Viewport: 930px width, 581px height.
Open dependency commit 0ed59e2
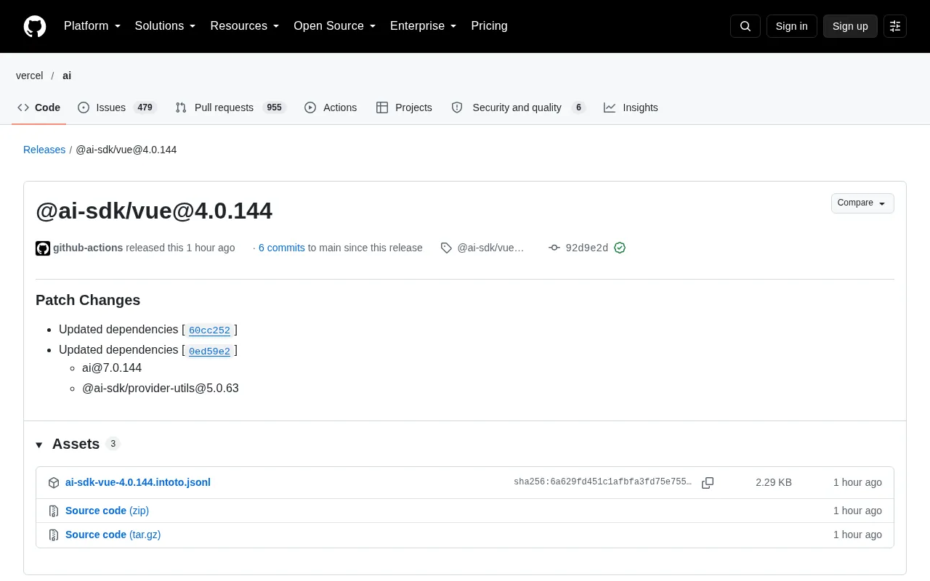(209, 352)
